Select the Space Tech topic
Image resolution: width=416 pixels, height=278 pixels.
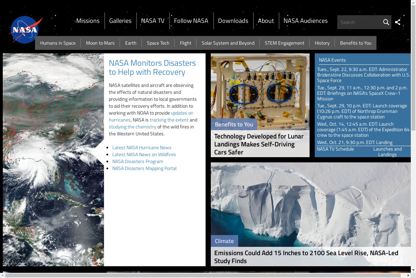pyautogui.click(x=158, y=43)
